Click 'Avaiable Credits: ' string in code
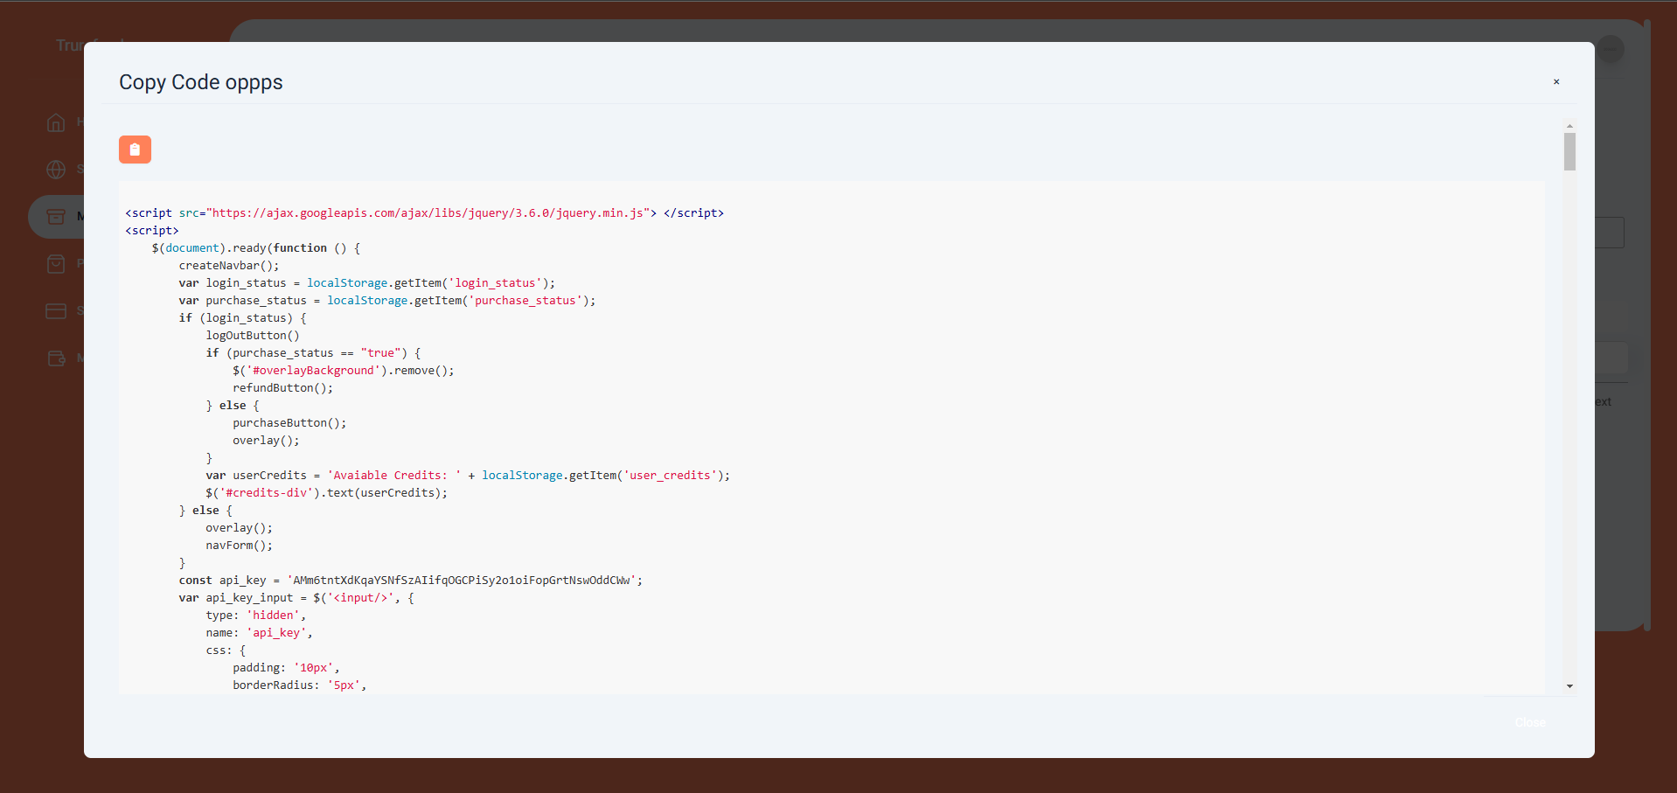The width and height of the screenshot is (1677, 793). point(393,475)
